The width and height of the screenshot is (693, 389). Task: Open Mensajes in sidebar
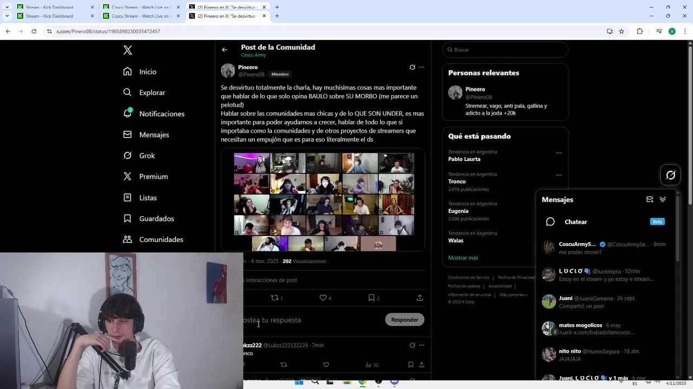pyautogui.click(x=146, y=135)
